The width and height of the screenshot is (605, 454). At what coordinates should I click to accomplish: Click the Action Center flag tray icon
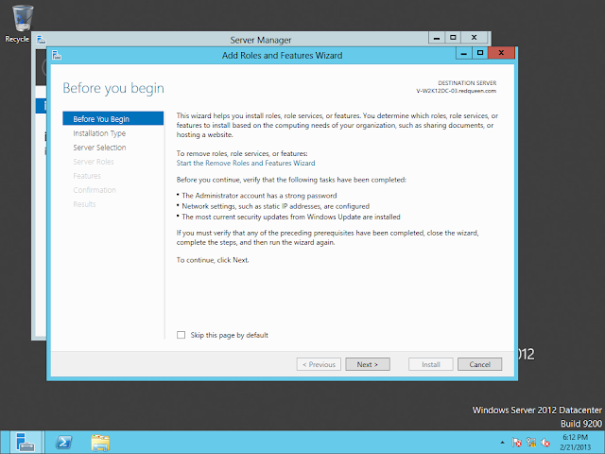(x=516, y=443)
